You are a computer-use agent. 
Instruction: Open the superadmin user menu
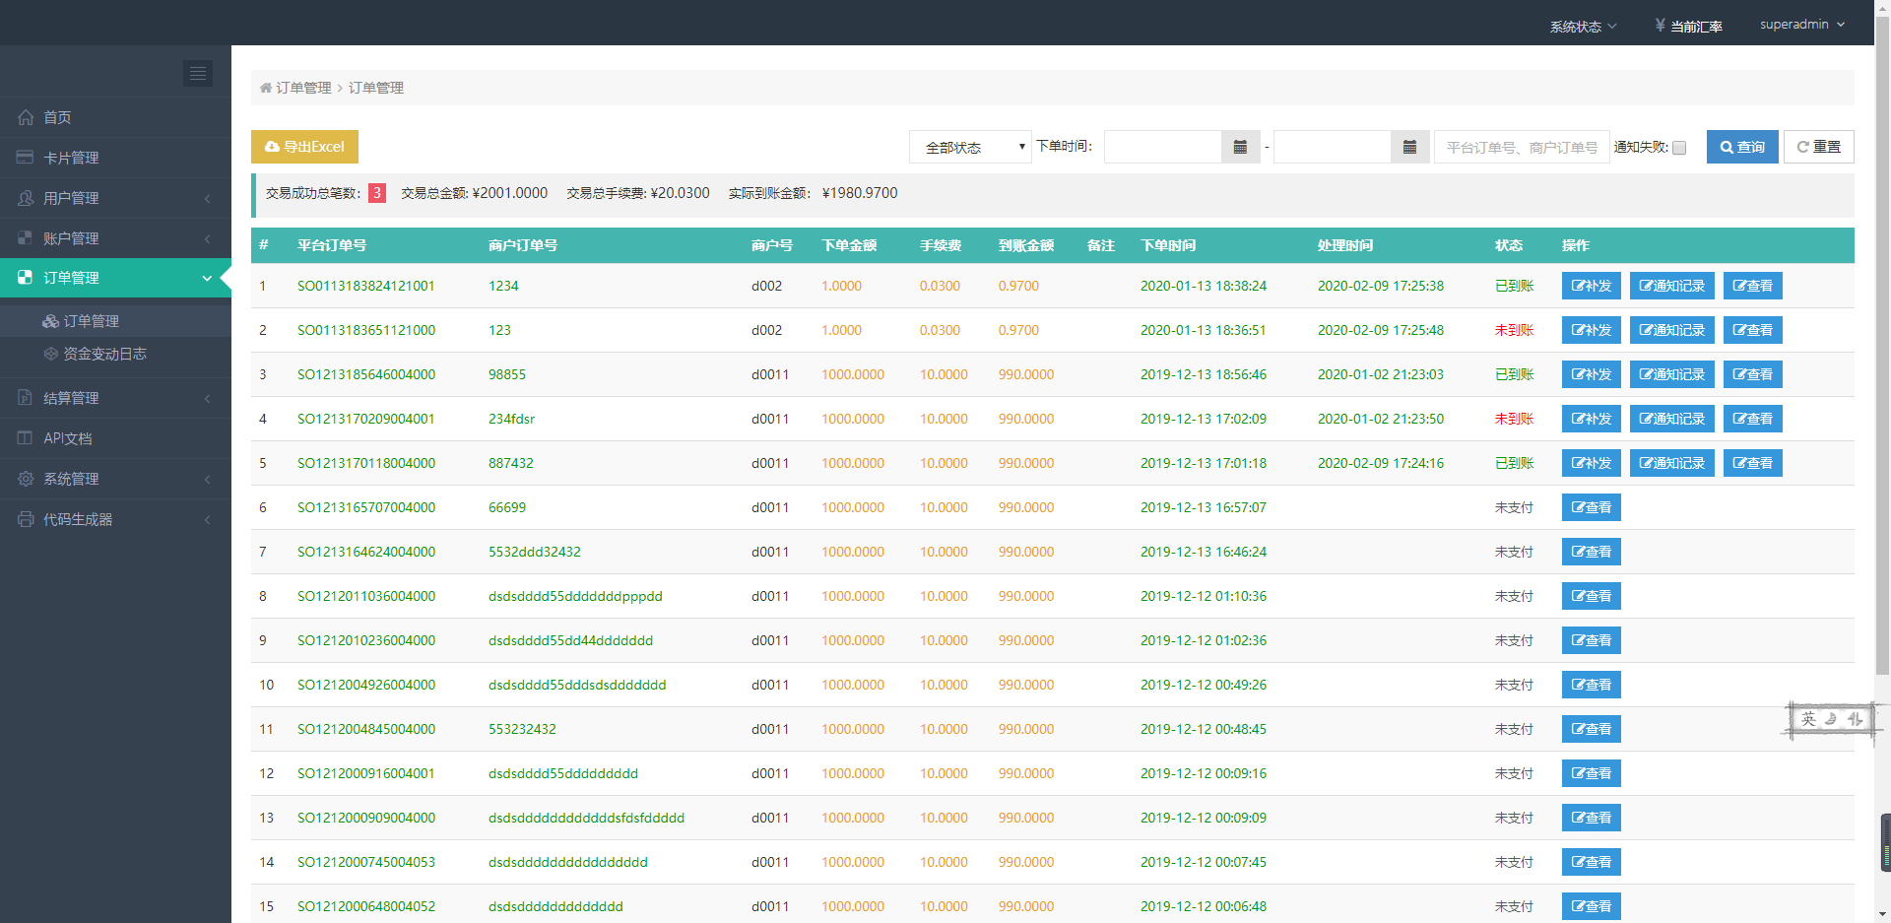(1802, 25)
